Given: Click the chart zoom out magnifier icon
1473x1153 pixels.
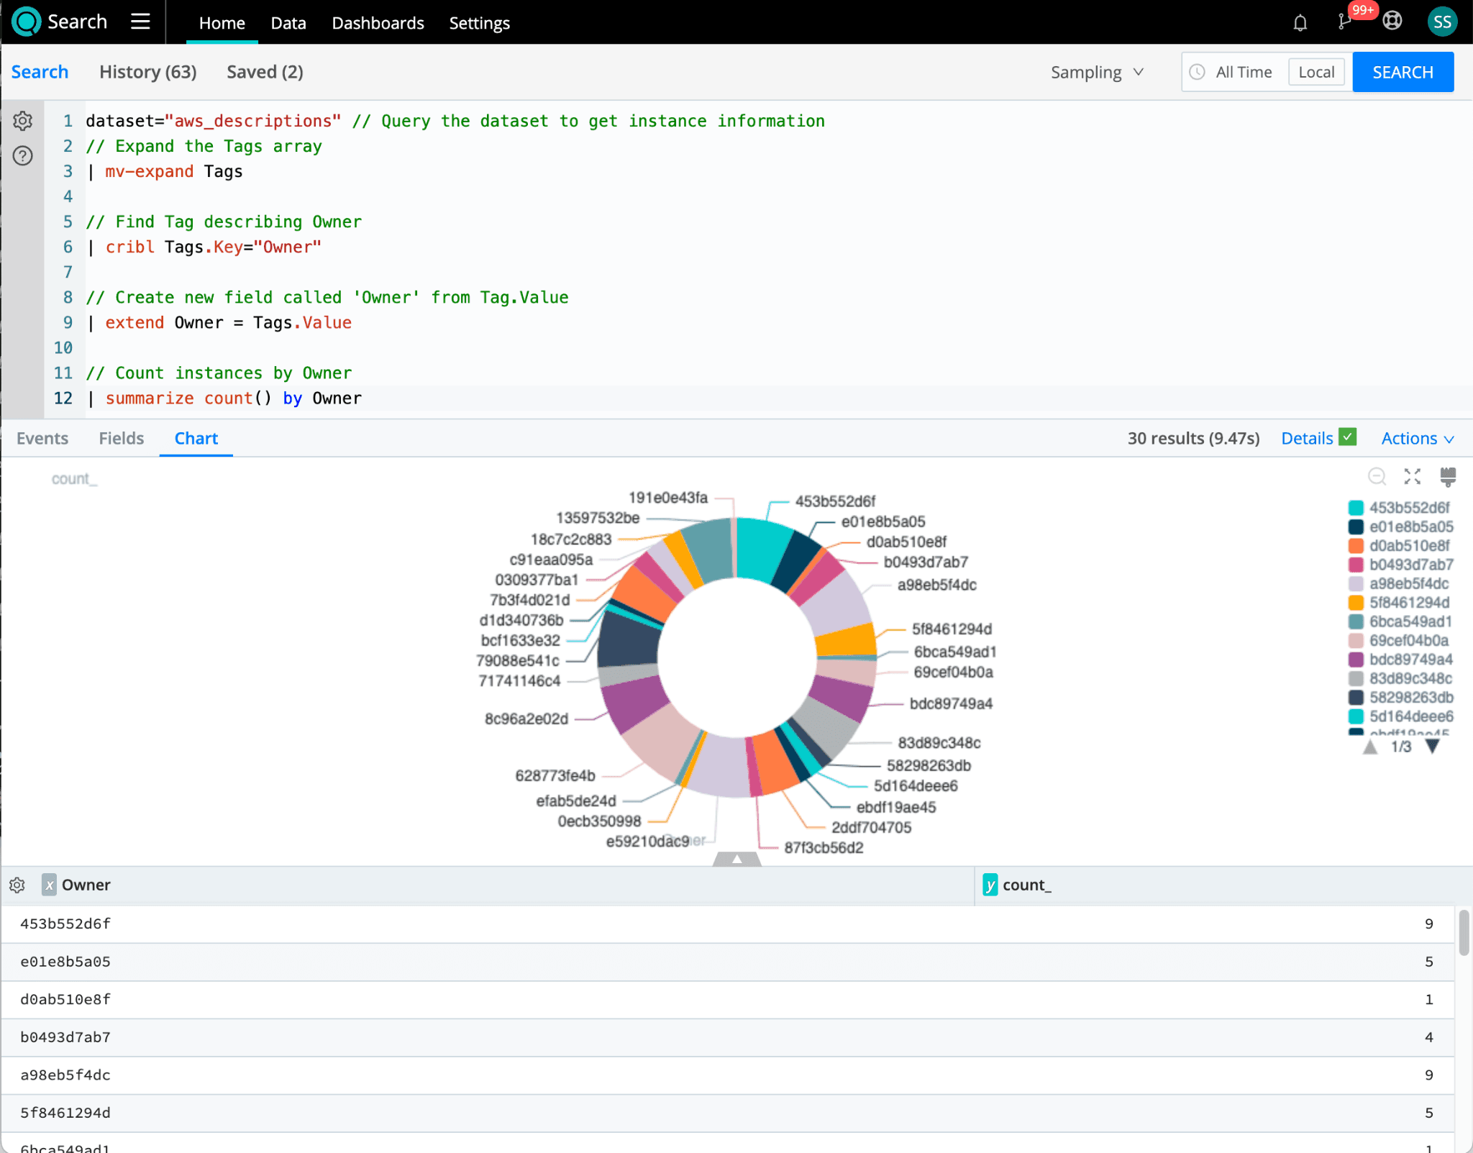Looking at the screenshot, I should point(1377,476).
